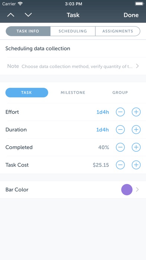This screenshot has height=260, width=146.
Task: Go to previous task with up arrow
Action: click(x=11, y=15)
